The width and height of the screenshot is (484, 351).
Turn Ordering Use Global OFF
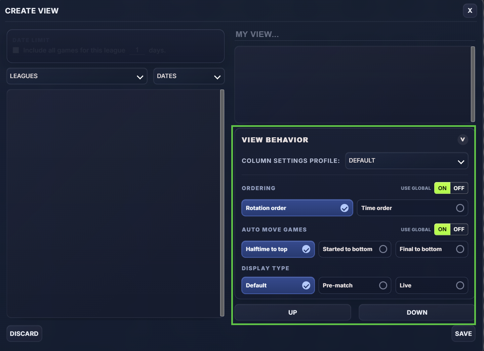[459, 188]
